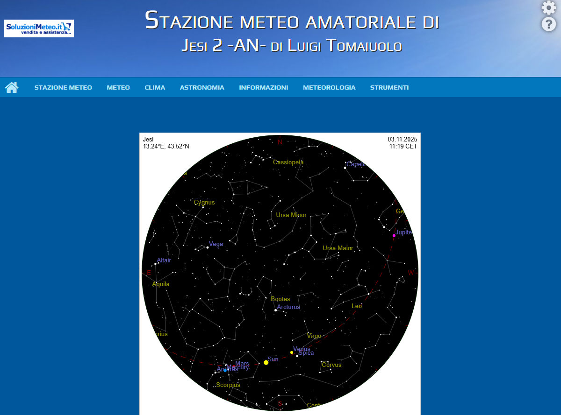This screenshot has width=561, height=415.
Task: Select the Informazioni menu item
Action: pos(263,87)
